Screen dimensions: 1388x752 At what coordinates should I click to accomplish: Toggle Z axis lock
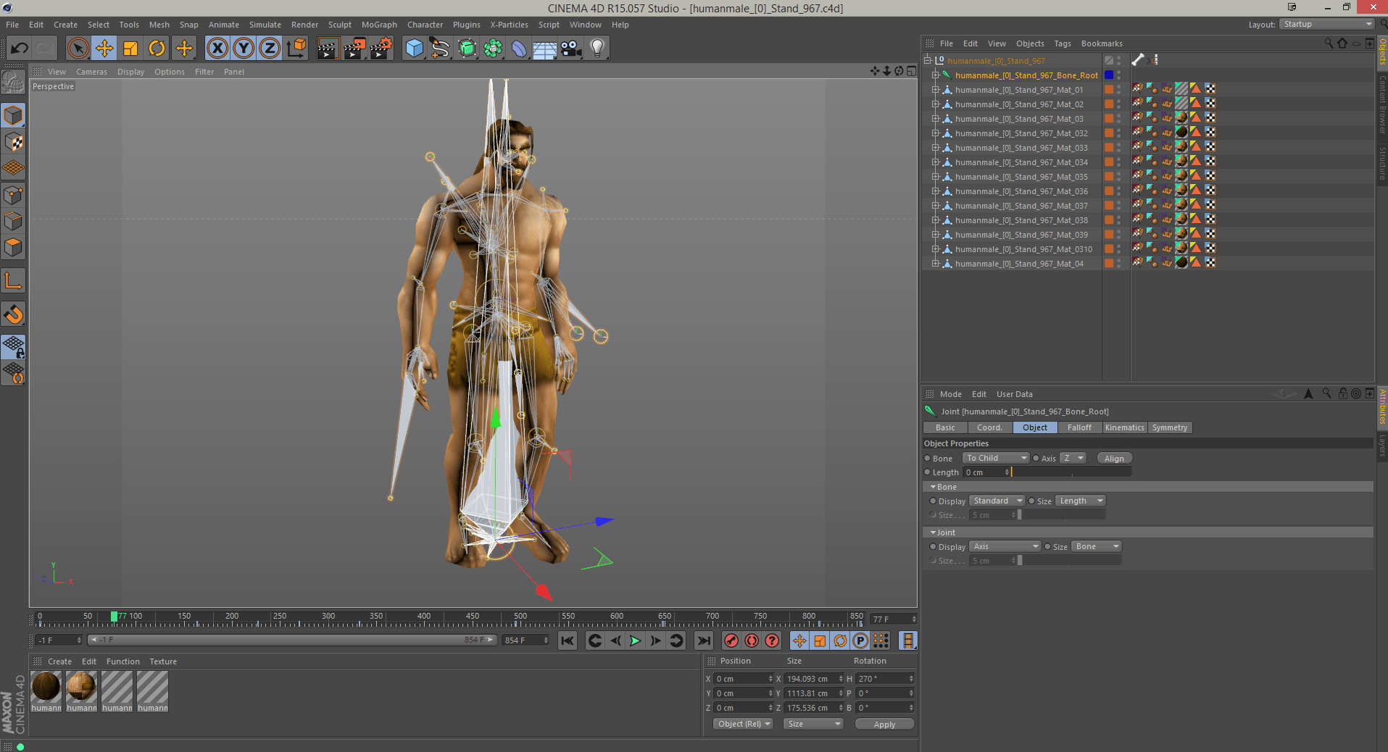(270, 49)
